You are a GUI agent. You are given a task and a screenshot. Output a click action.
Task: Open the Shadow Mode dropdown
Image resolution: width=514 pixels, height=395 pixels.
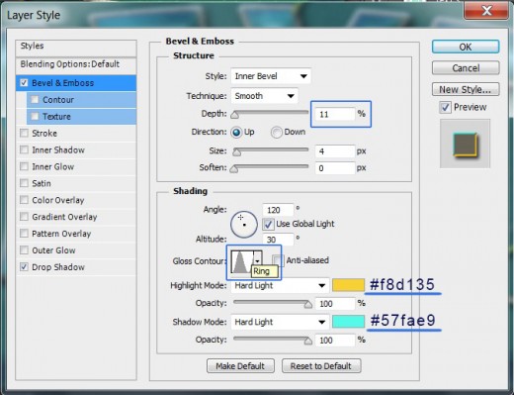(280, 322)
